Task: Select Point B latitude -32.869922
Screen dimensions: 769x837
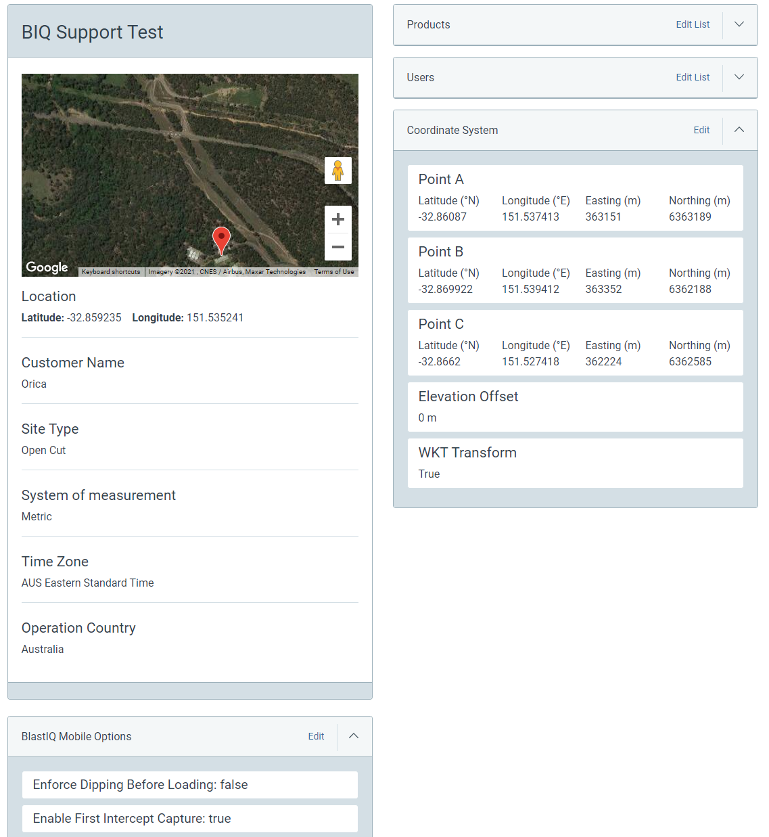Action: point(446,289)
